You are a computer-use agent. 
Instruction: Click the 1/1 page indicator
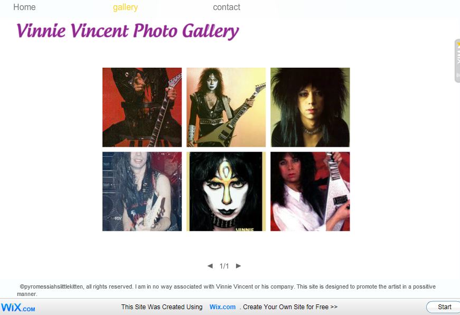click(224, 266)
